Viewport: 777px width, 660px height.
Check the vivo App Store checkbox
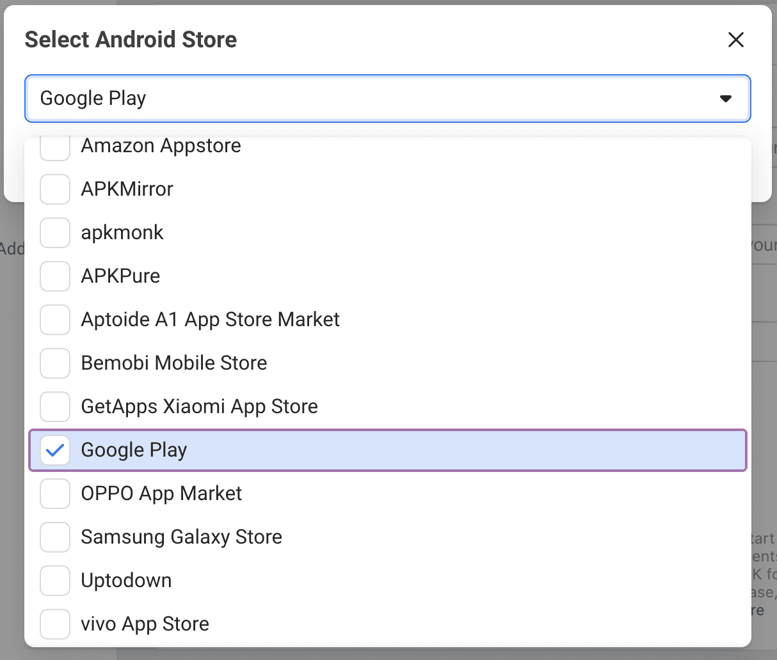coord(55,624)
